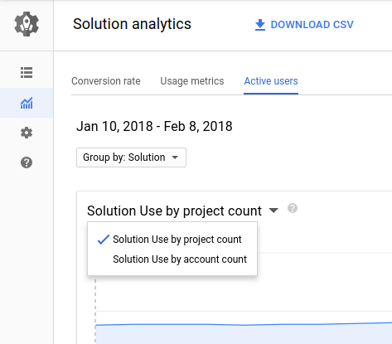Select the Active users tab
The height and width of the screenshot is (344, 392).
tap(271, 81)
